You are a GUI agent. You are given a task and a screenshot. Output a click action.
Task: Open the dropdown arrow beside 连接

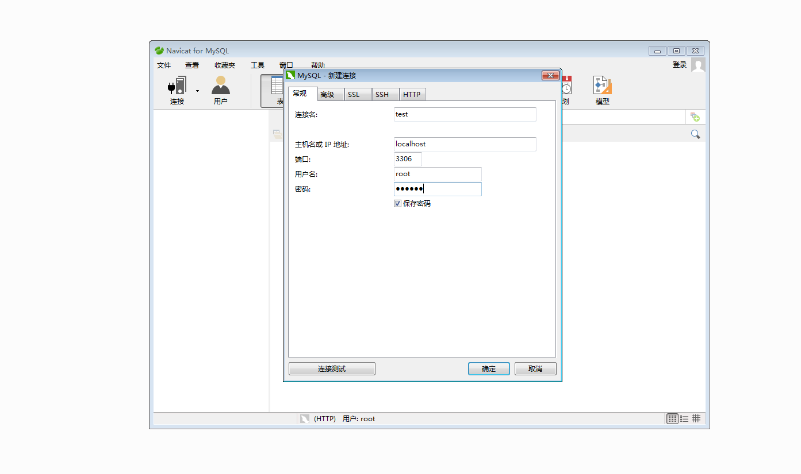tap(197, 91)
